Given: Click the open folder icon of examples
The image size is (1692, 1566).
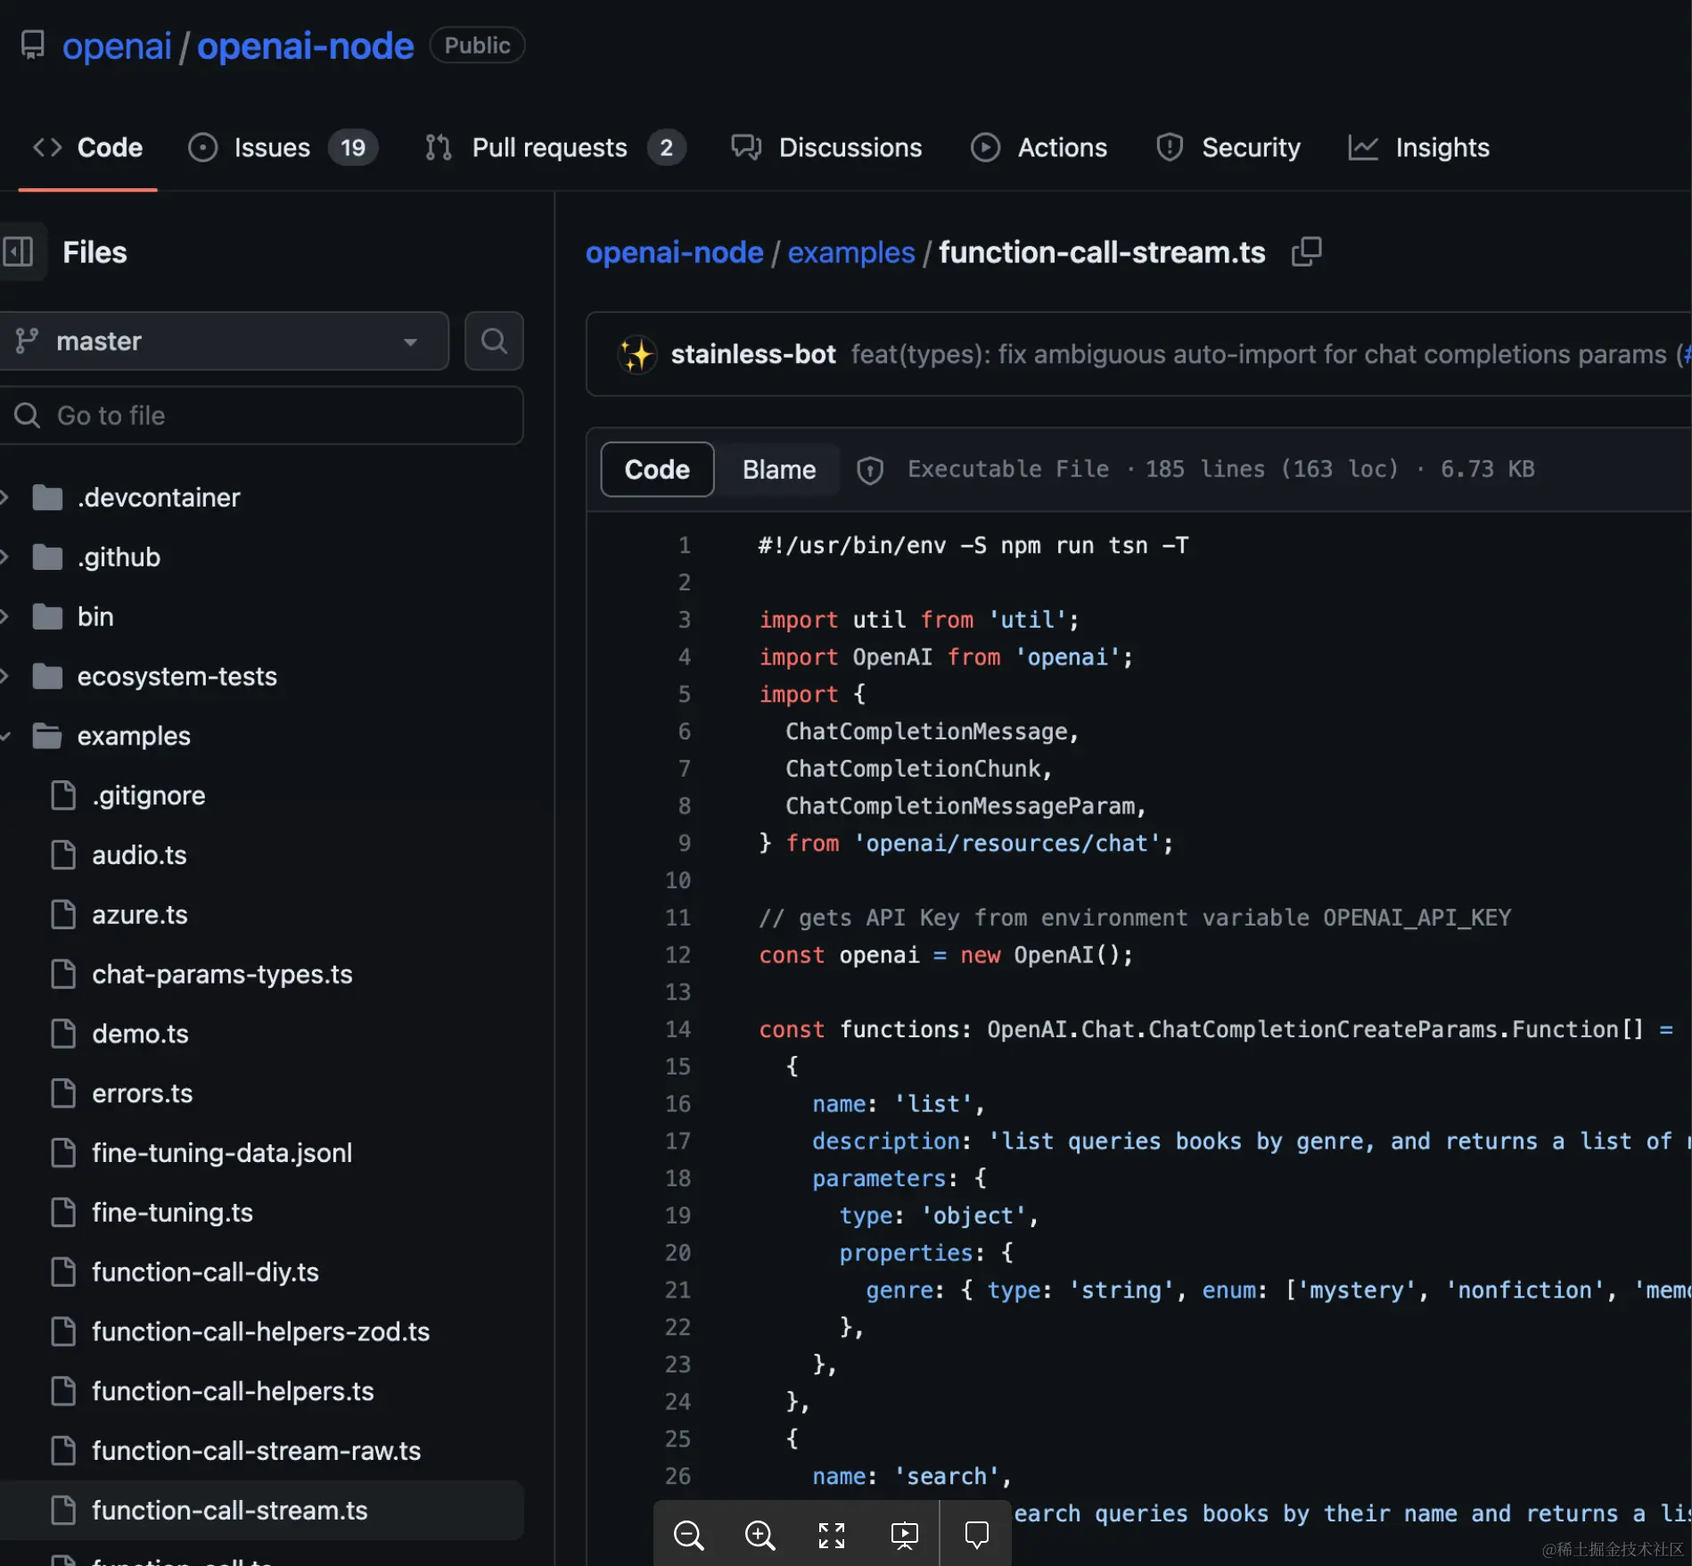Looking at the screenshot, I should tap(47, 737).
